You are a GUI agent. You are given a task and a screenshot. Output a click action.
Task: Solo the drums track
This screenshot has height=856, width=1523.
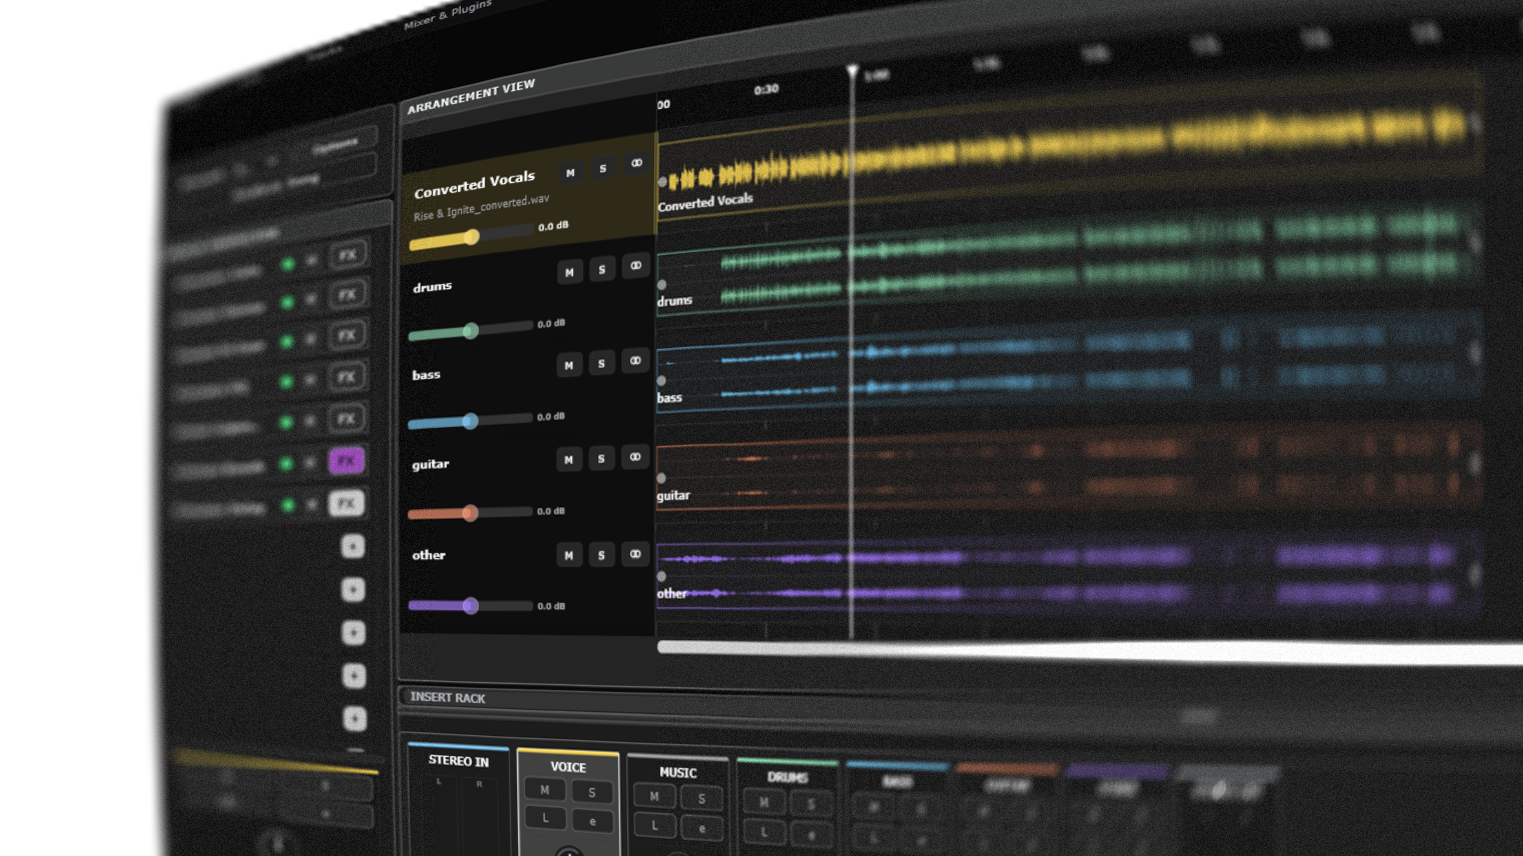pos(602,270)
